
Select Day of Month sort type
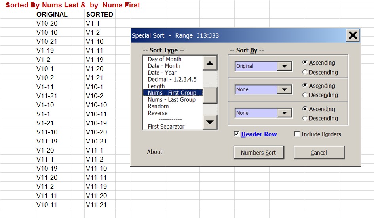[x=165, y=59]
